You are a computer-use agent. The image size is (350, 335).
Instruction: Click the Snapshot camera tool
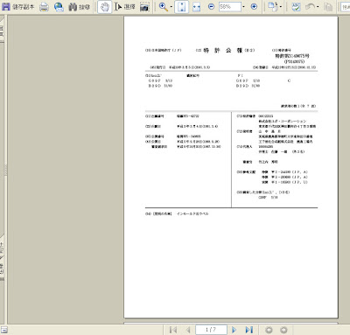click(x=144, y=7)
